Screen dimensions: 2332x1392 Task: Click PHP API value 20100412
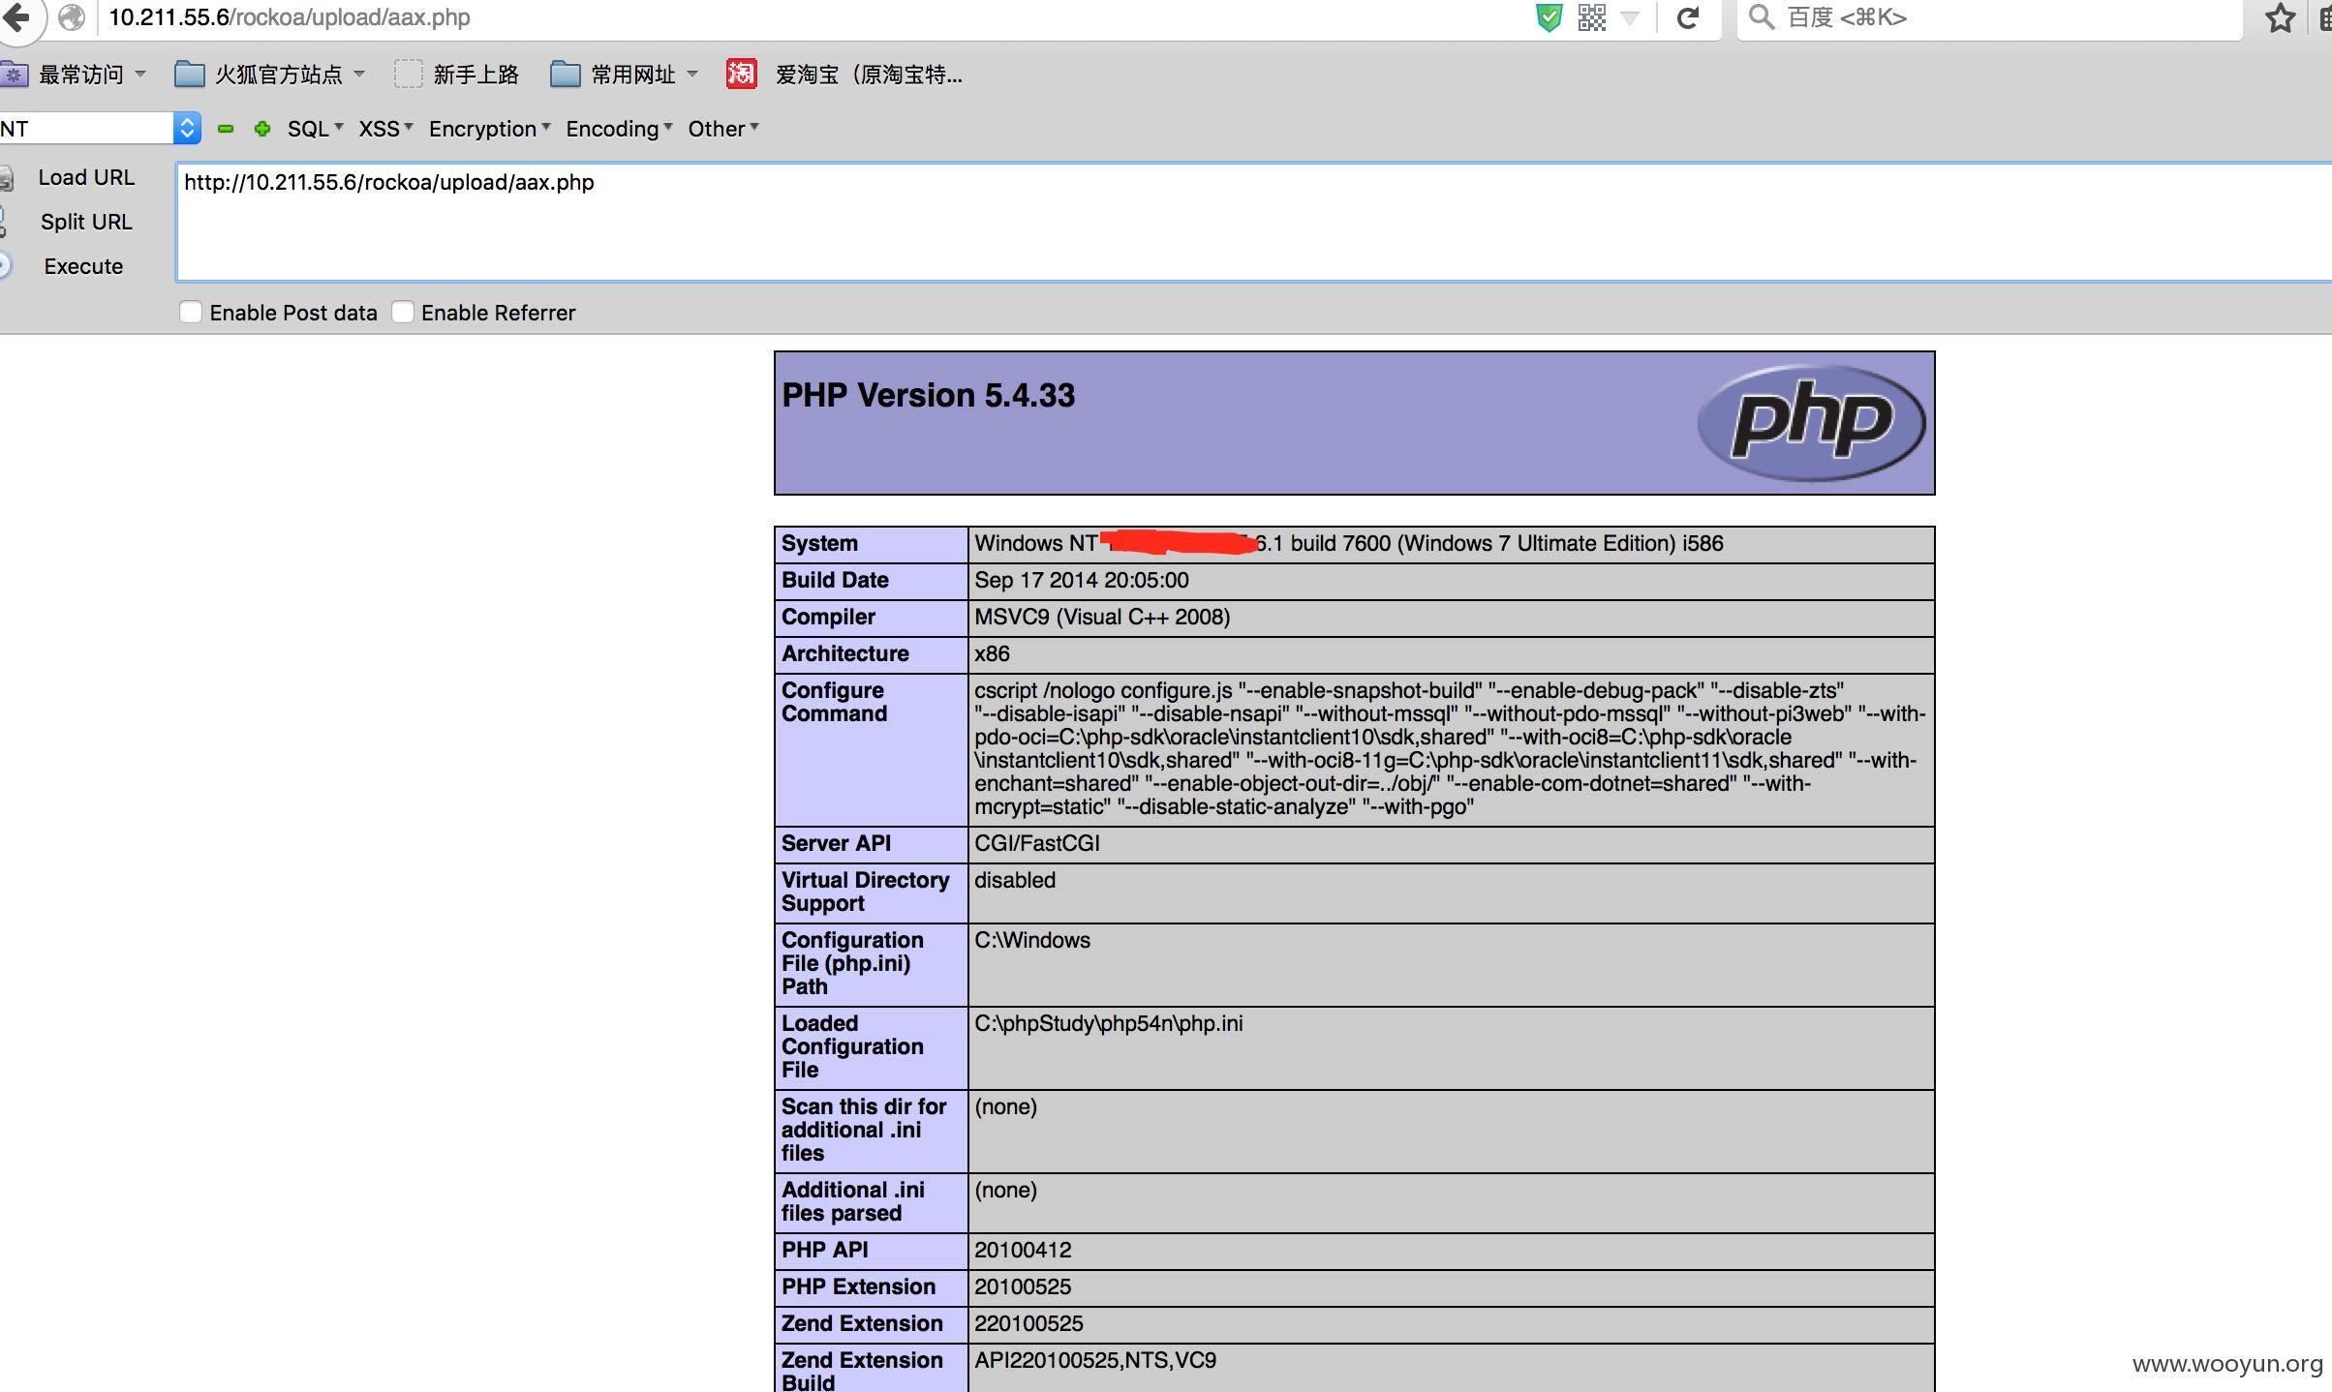pos(1023,1250)
